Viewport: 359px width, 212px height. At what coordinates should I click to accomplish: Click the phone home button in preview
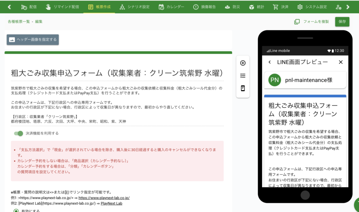click(305, 195)
